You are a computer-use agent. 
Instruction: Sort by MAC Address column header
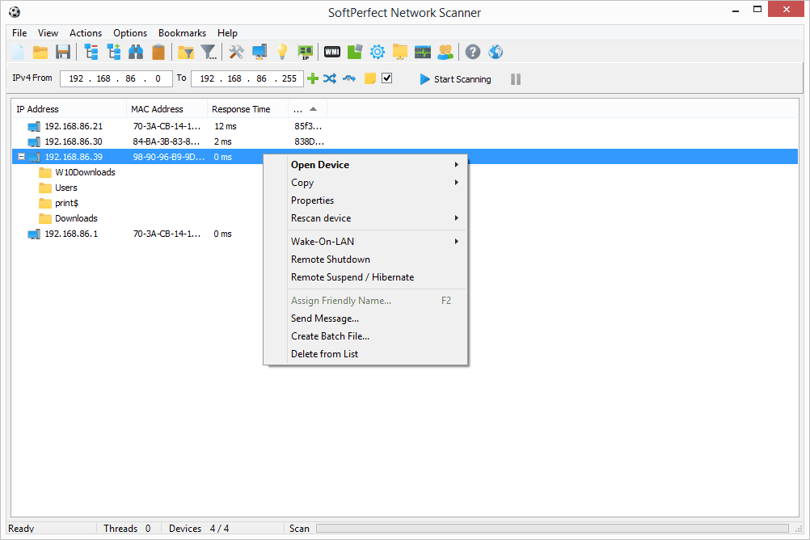(x=167, y=109)
